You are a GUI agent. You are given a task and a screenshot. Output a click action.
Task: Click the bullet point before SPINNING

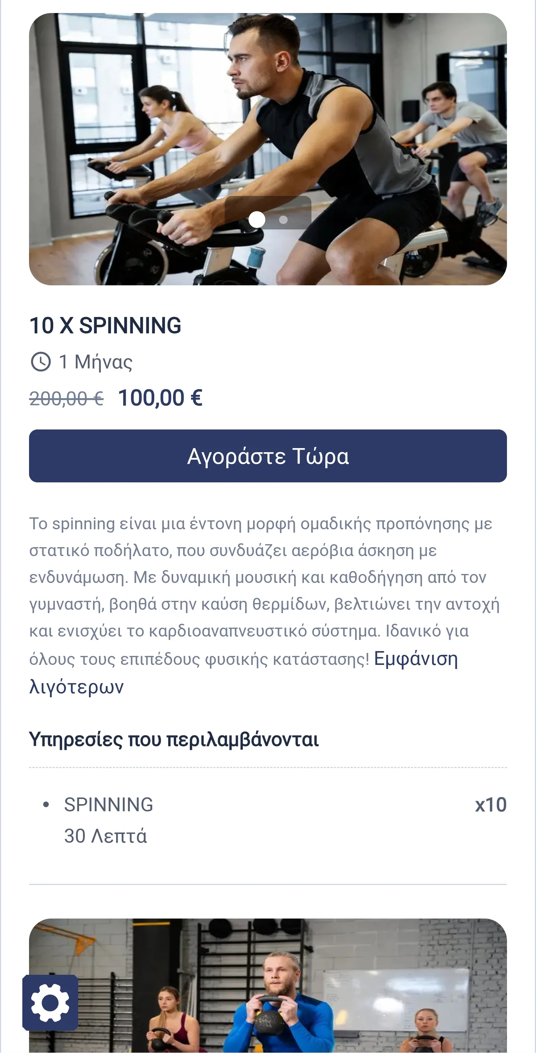(x=46, y=805)
